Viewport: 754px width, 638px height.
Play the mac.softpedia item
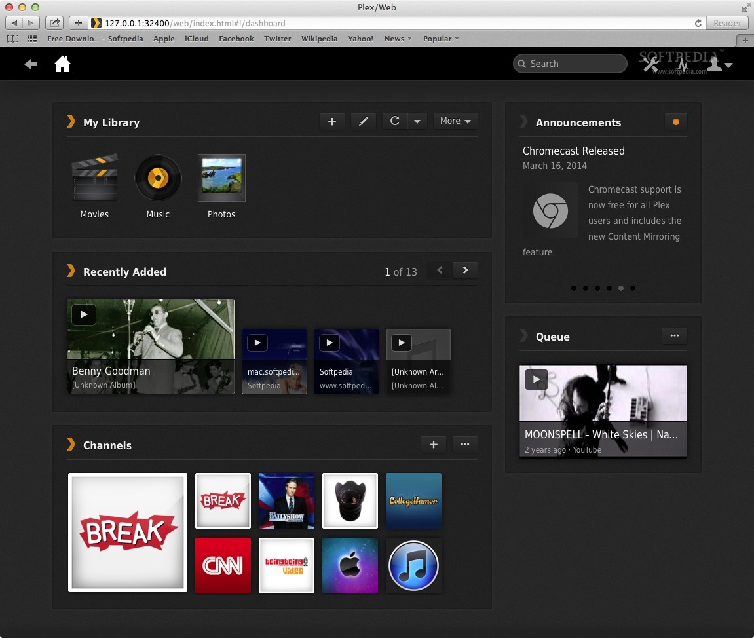click(257, 343)
